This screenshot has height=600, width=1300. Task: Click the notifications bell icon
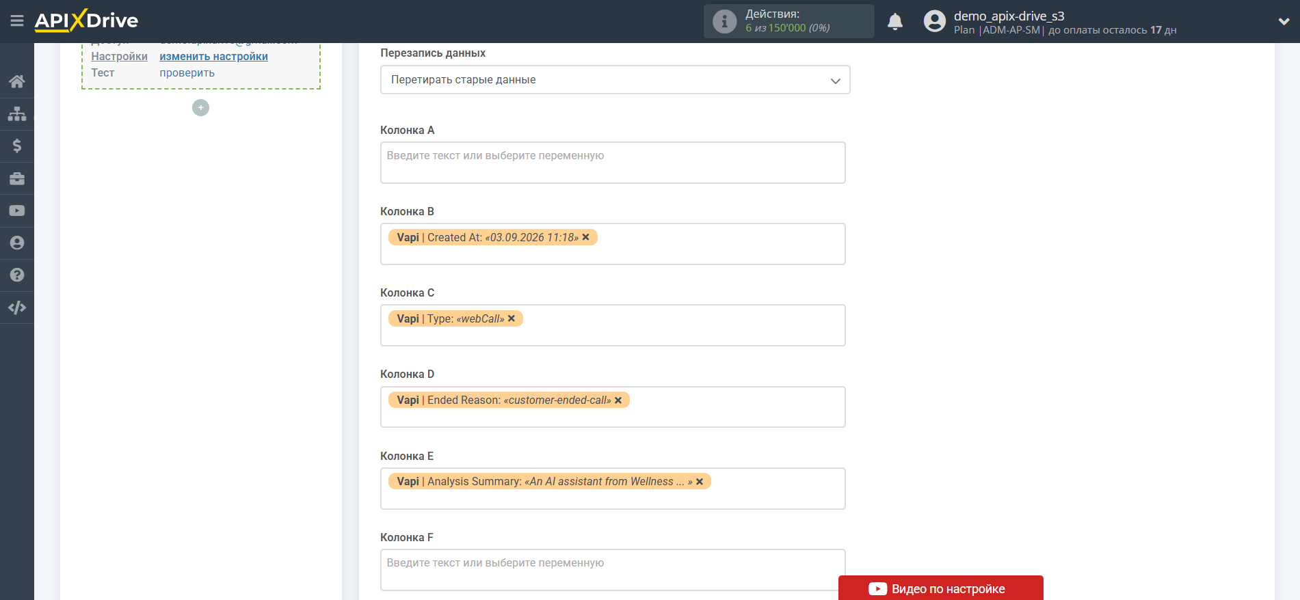tap(895, 22)
